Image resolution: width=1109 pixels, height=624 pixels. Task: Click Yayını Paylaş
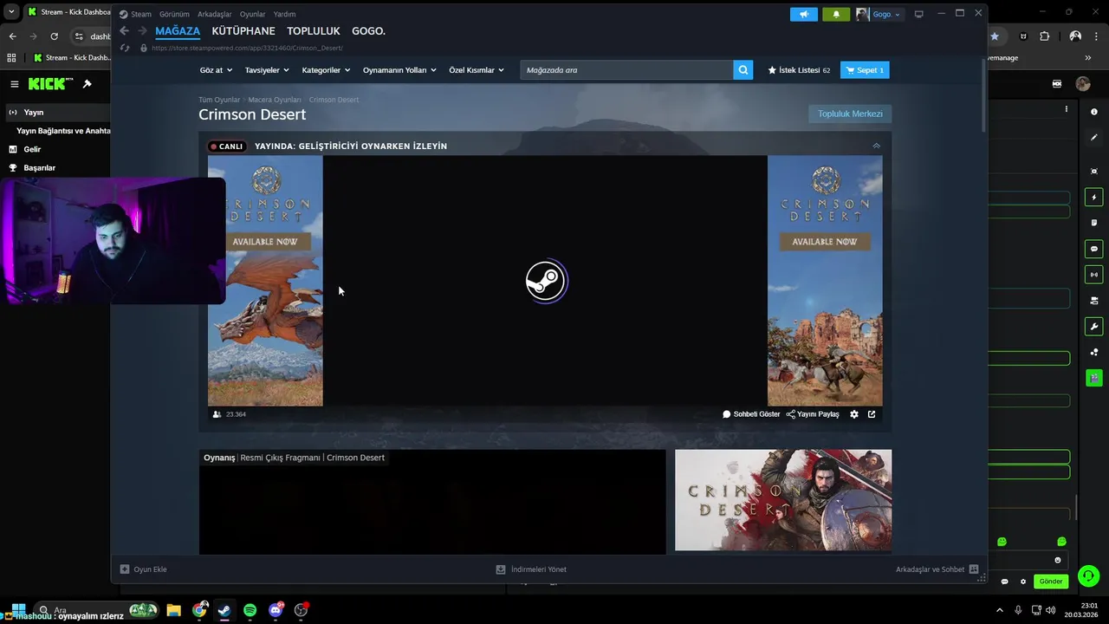click(813, 414)
